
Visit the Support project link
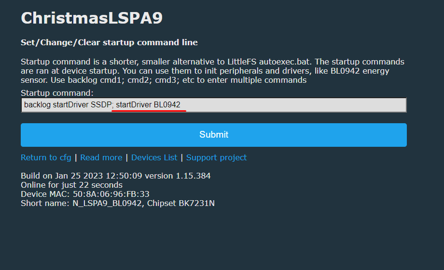216,157
